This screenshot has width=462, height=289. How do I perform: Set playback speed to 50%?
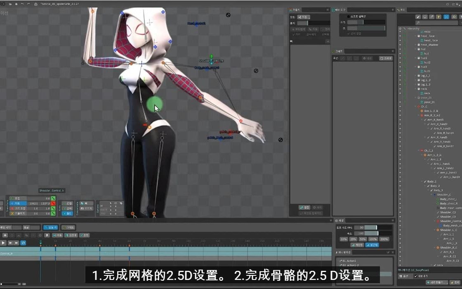pos(363,239)
